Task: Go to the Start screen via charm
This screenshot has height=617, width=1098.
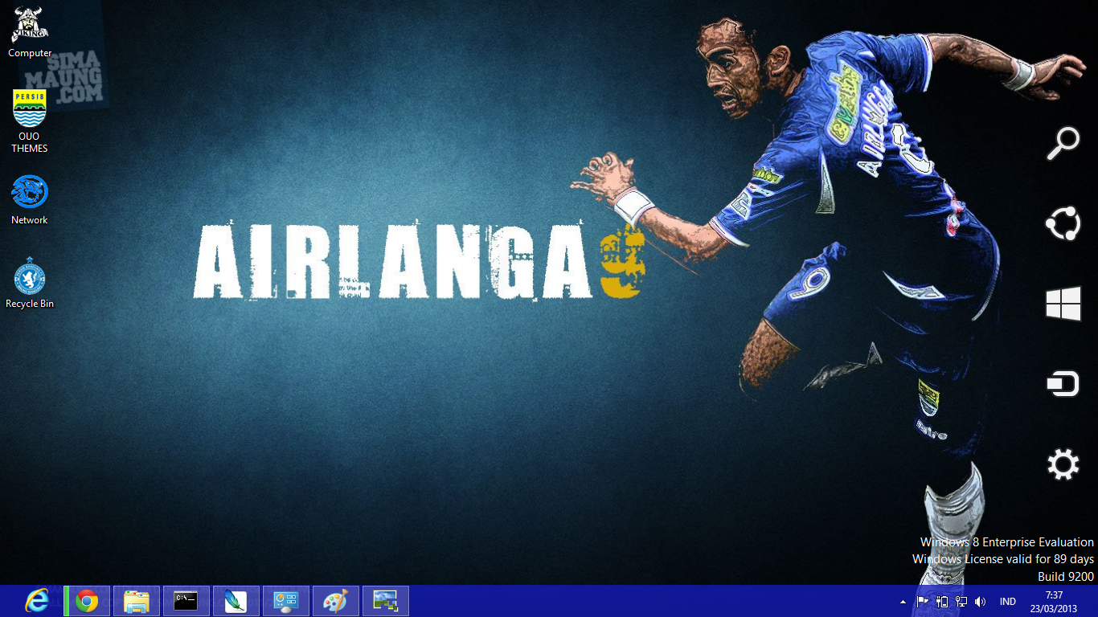Action: coord(1063,304)
